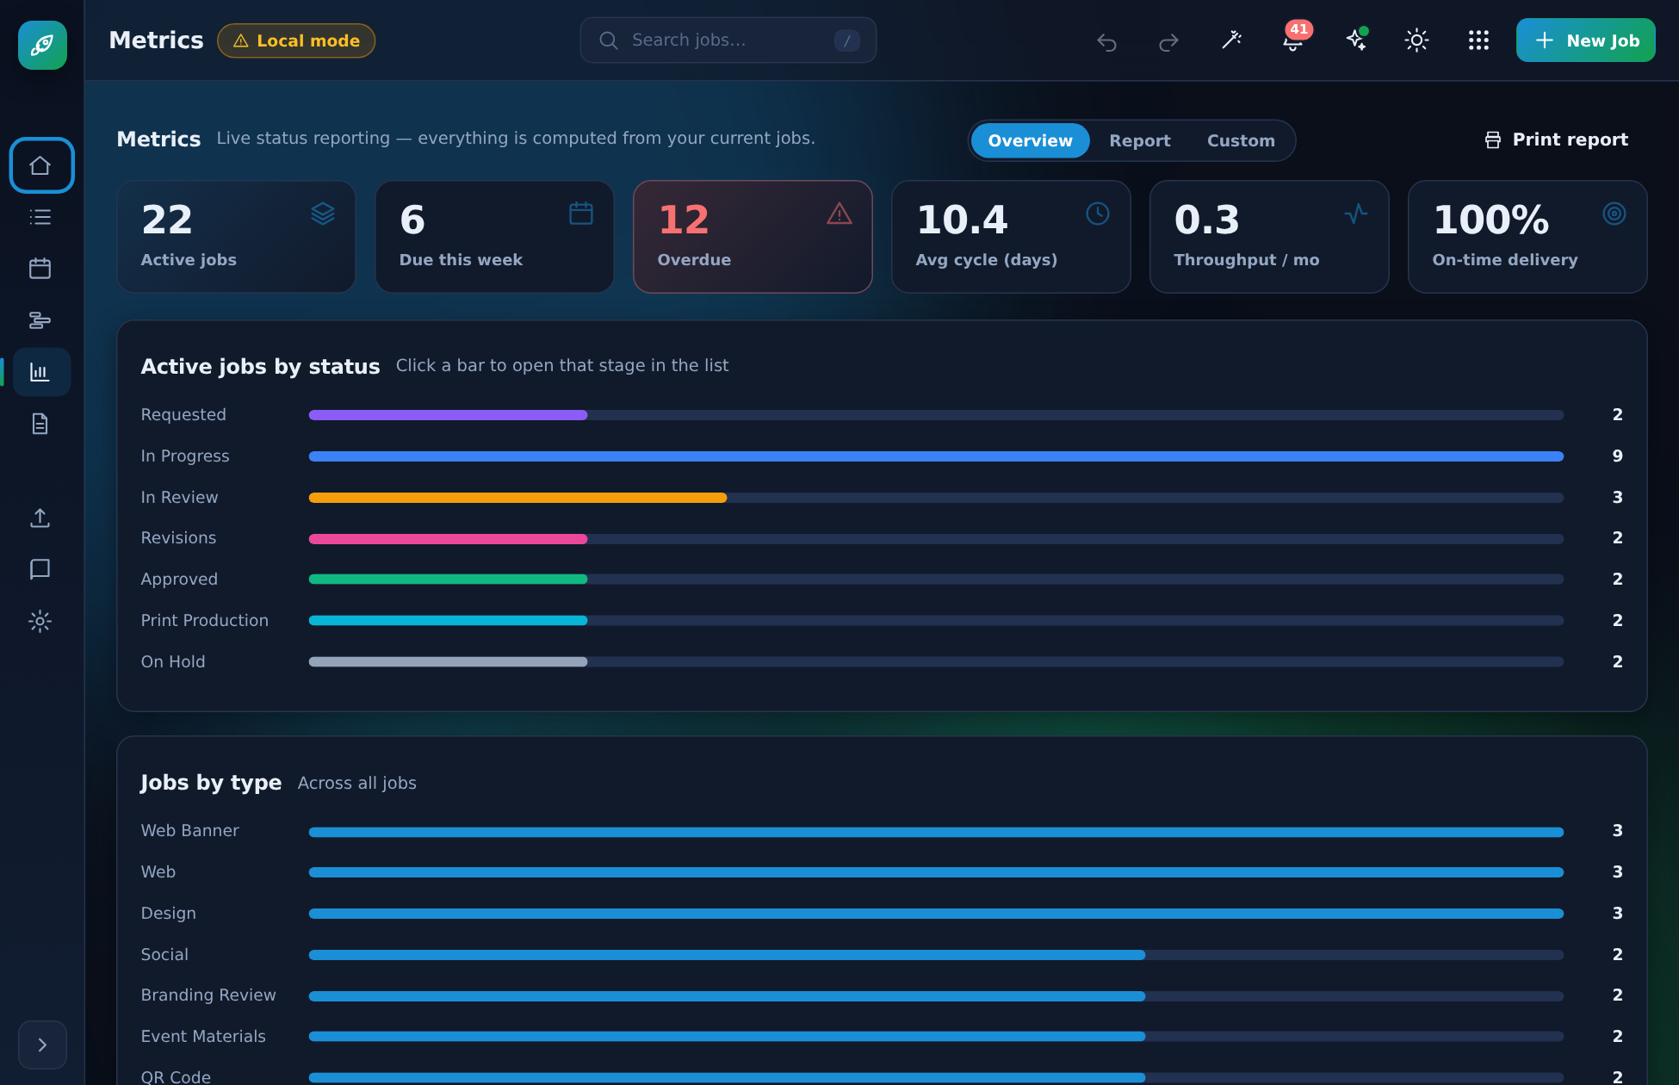
Task: Focus the Search jobs field
Action: [x=728, y=40]
